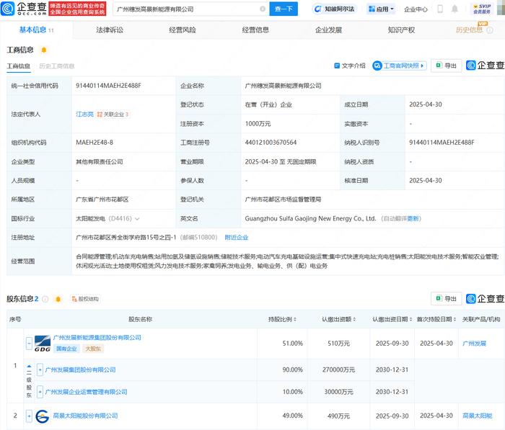This screenshot has height=430, width=505.
Task: Click the GDG company logo
Action: [x=43, y=343]
